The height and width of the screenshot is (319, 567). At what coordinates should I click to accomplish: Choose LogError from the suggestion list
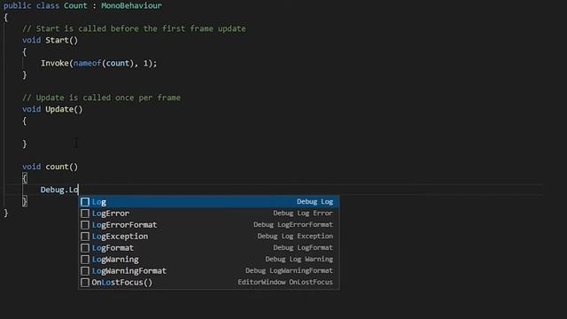click(209, 214)
